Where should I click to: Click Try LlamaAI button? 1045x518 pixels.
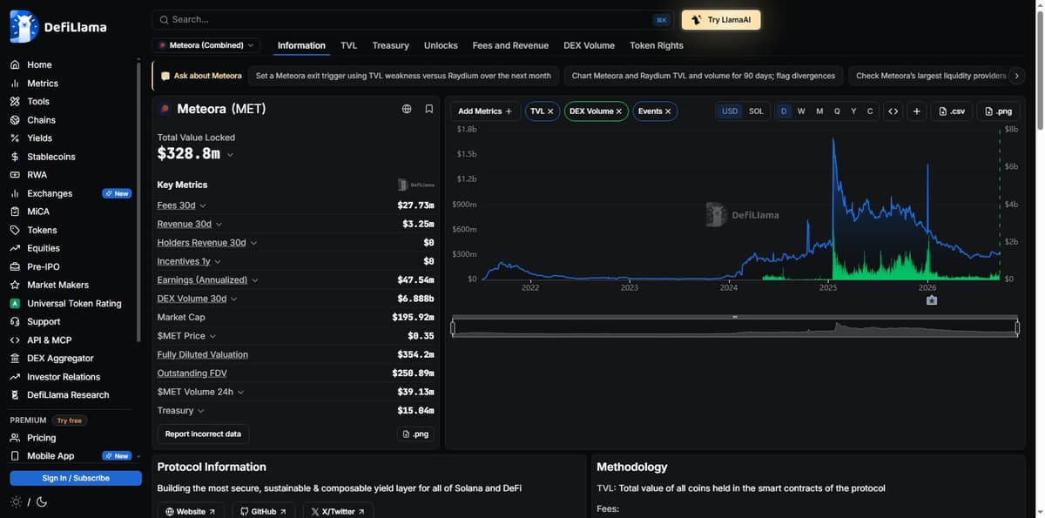coord(721,19)
